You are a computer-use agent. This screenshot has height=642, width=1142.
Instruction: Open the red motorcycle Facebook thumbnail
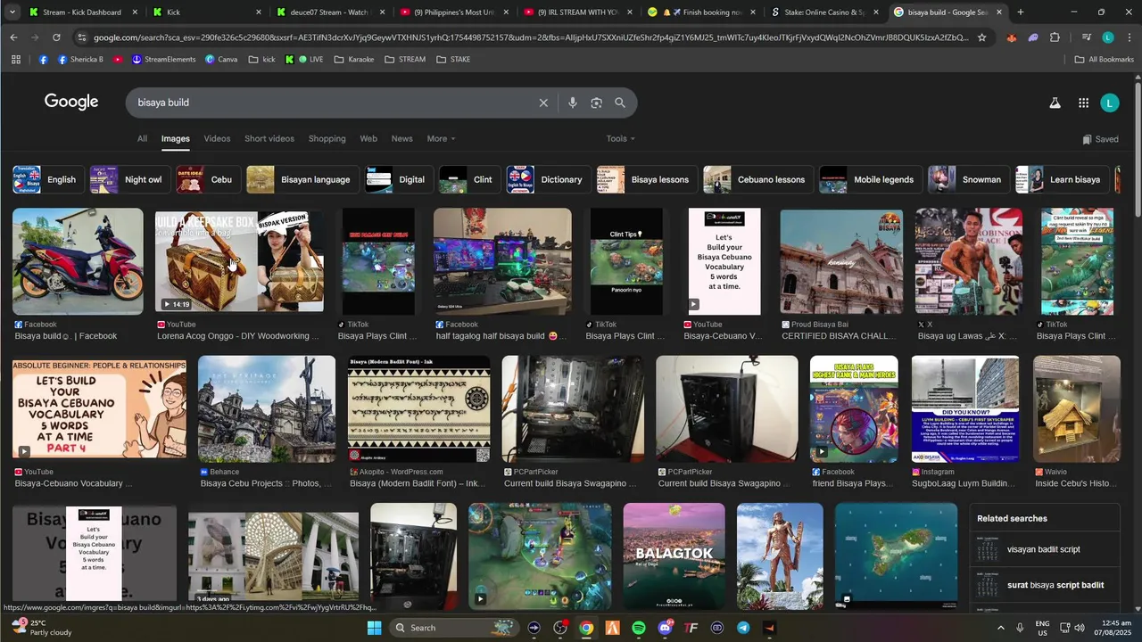[78, 261]
